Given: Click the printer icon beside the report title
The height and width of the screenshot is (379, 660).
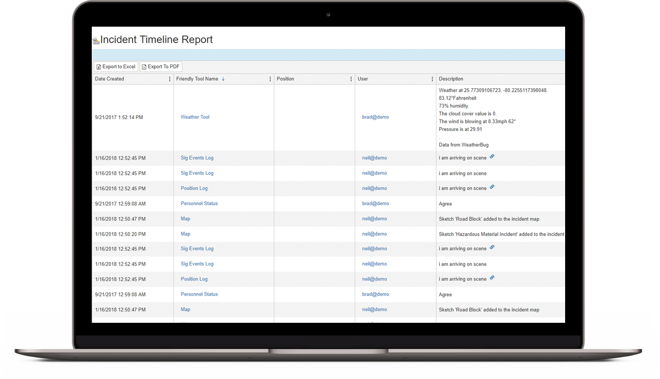Looking at the screenshot, I should coord(96,39).
